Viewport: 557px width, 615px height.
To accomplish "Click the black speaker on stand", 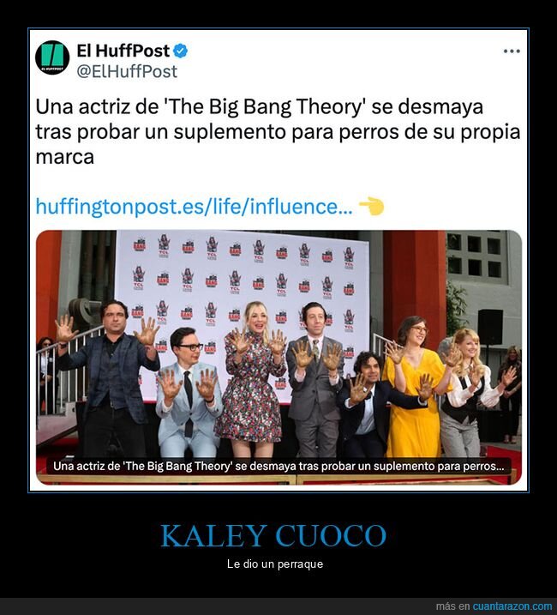I will click(490, 327).
